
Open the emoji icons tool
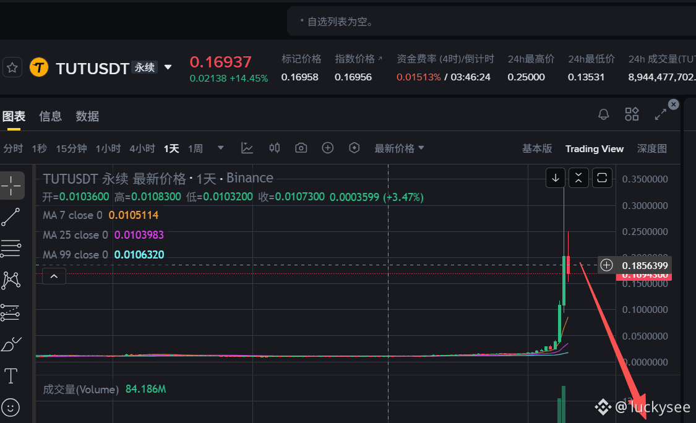pyautogui.click(x=11, y=407)
